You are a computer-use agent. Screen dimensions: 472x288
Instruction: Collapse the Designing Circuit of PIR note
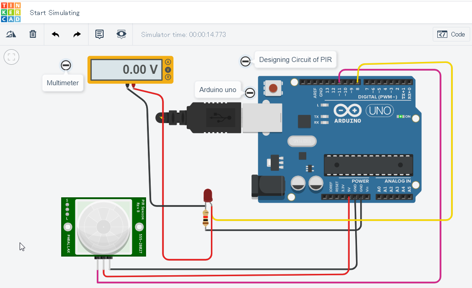coord(245,62)
